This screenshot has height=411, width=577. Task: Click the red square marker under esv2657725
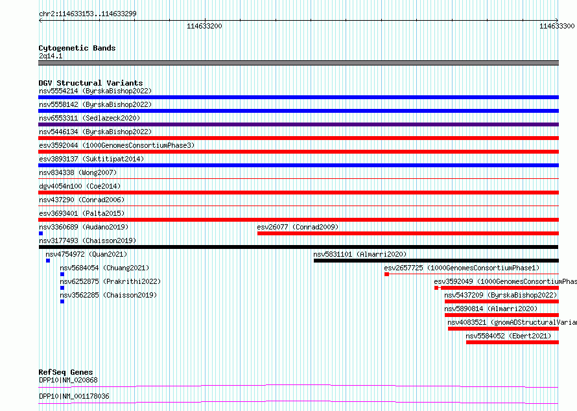click(387, 274)
